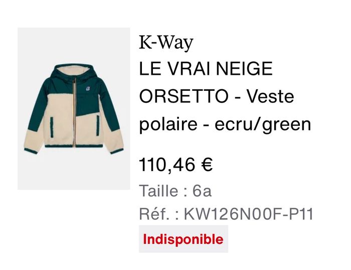Click the euro symbol after the price

207,165
